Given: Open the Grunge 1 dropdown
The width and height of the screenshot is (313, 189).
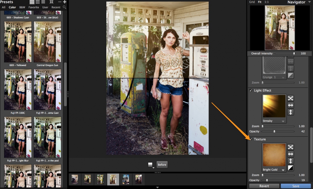Looking at the screenshot, I should (283, 77).
